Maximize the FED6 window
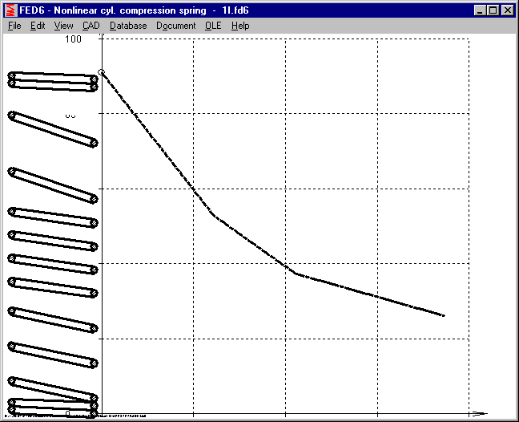This screenshot has width=519, height=422. point(492,10)
